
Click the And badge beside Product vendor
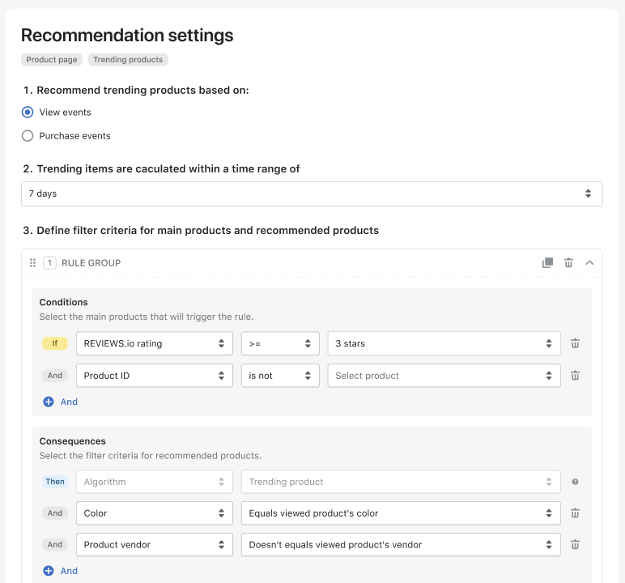click(x=55, y=545)
